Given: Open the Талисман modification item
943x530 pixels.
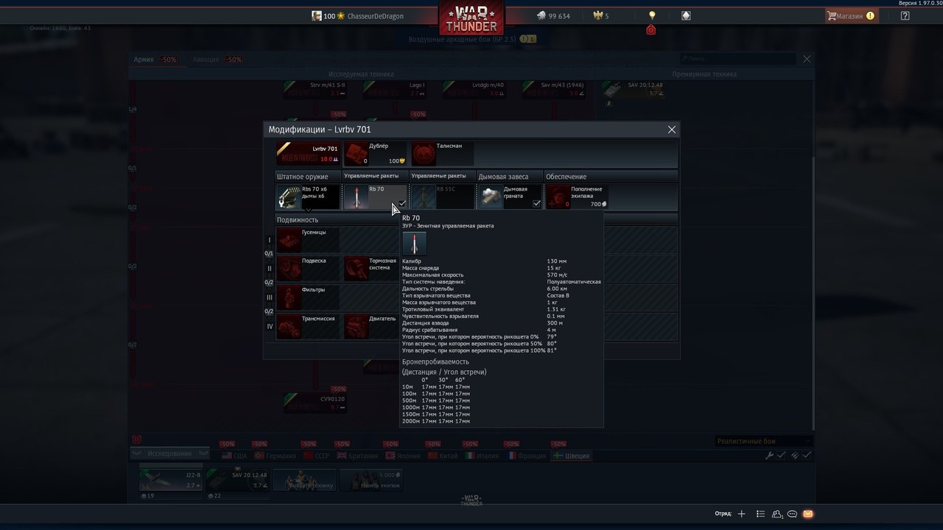Looking at the screenshot, I should point(444,154).
